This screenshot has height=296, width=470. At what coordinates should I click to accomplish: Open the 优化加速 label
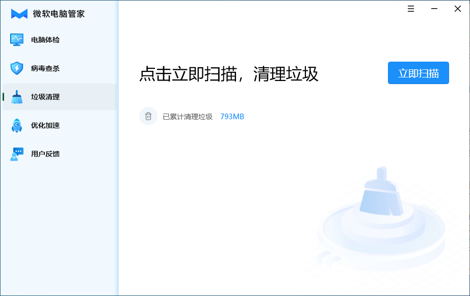45,125
